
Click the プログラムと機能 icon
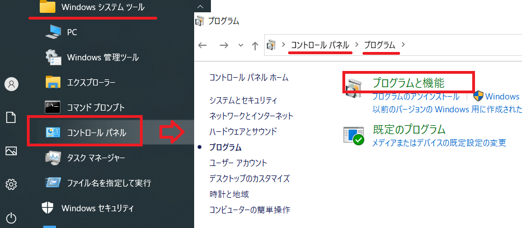pyautogui.click(x=354, y=89)
